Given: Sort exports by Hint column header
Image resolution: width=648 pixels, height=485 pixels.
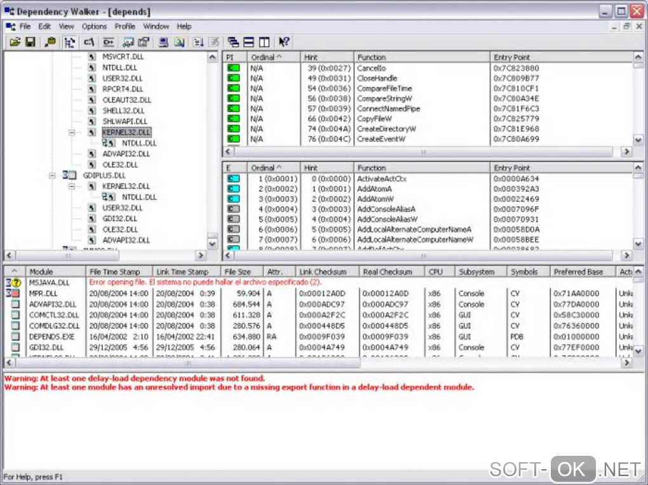Looking at the screenshot, I should 327,168.
